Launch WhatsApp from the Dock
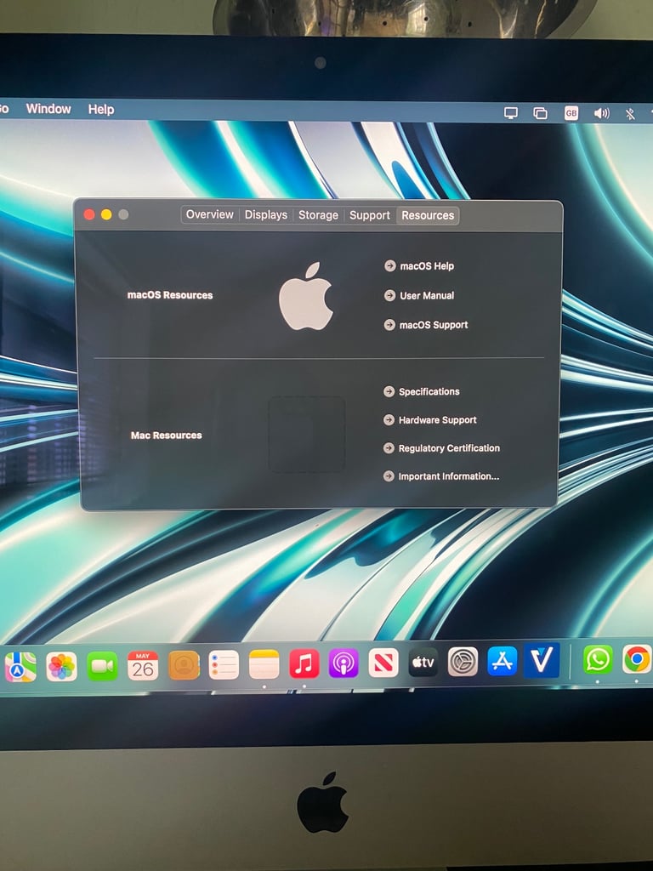Viewport: 653px width, 871px height. (598, 660)
